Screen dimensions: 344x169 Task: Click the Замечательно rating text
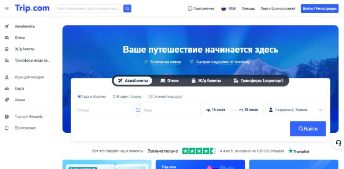163,151
